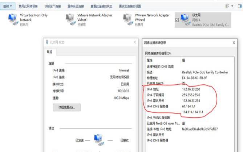Toggle the checkbox beside 以太网 adapter

click(x=177, y=20)
